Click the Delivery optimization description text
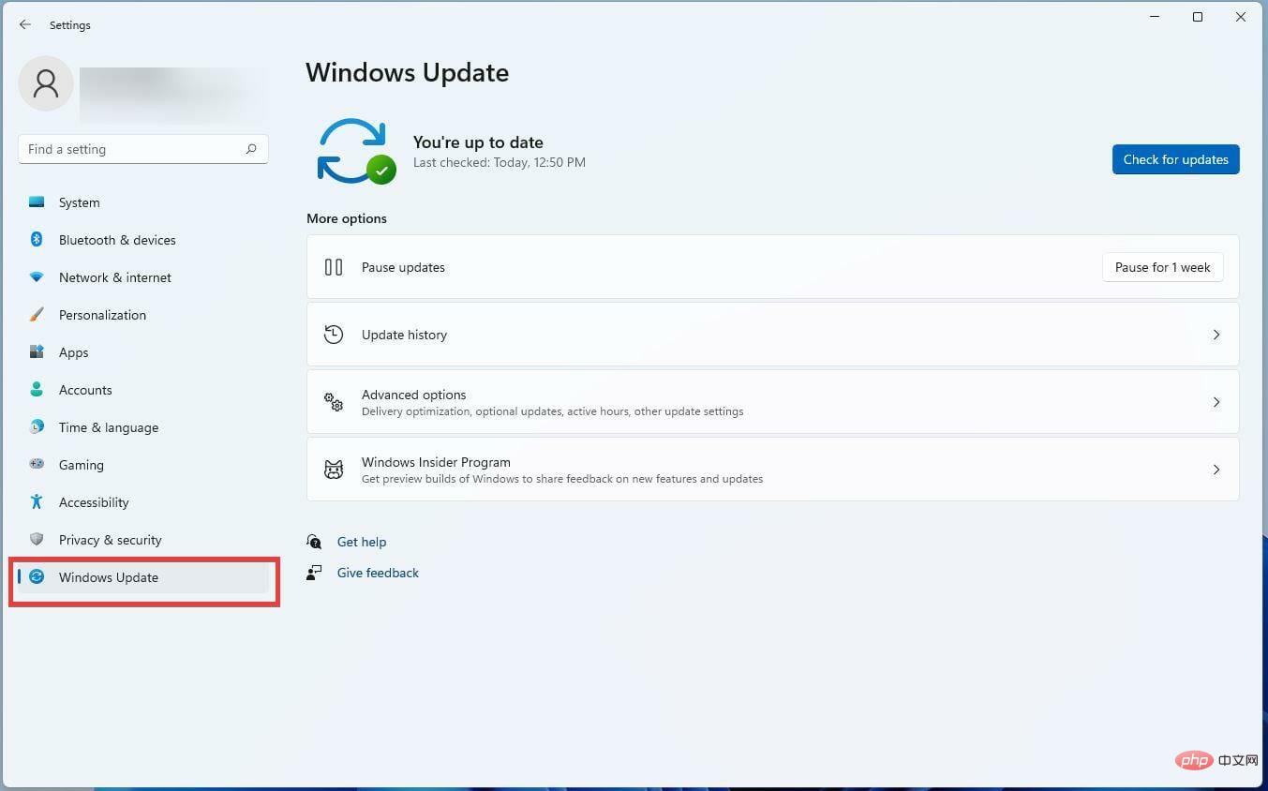 click(x=552, y=411)
